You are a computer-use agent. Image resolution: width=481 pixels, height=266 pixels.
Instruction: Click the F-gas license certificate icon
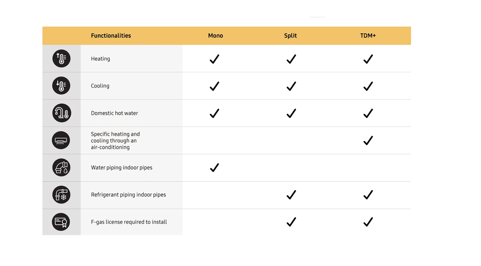[x=61, y=222]
